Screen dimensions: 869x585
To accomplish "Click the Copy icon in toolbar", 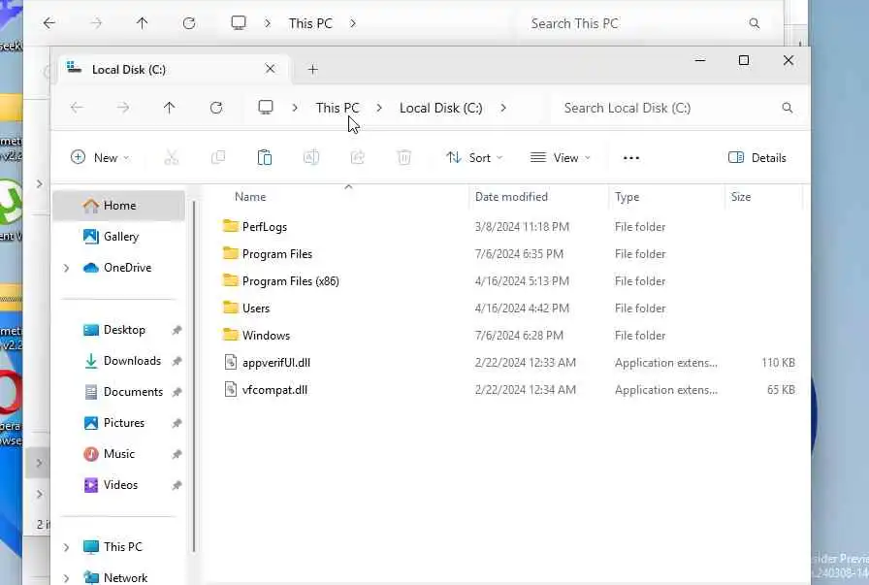I will tap(218, 158).
